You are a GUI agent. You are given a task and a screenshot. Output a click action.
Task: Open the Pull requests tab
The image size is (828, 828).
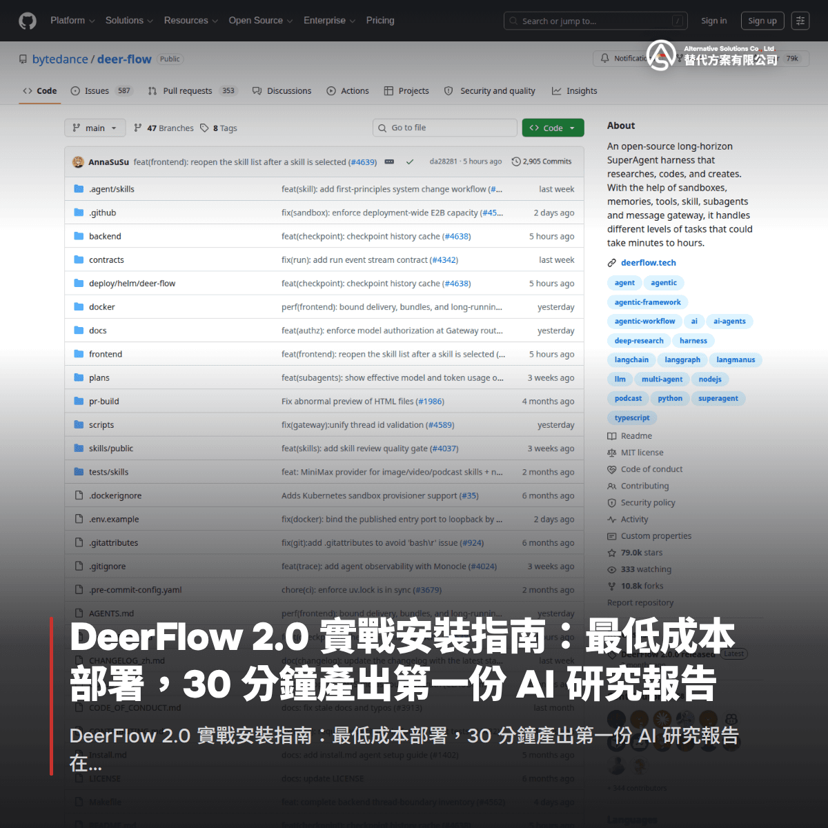click(x=193, y=91)
